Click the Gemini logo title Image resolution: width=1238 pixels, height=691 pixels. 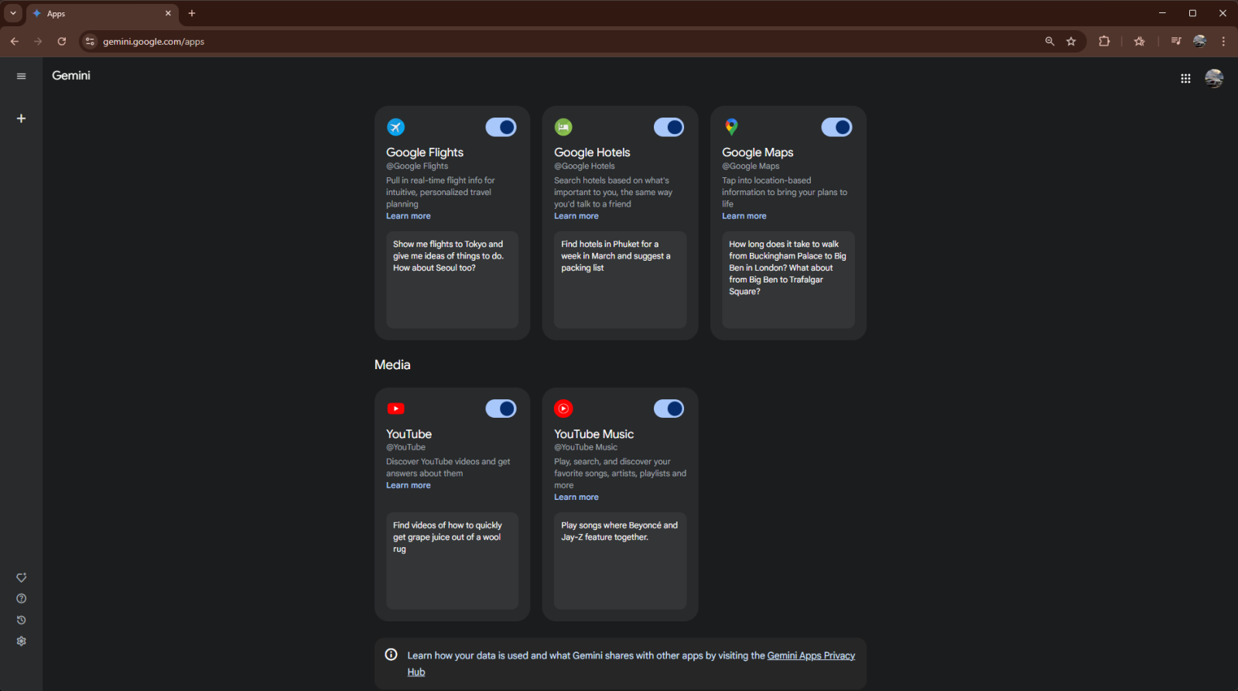coord(71,75)
